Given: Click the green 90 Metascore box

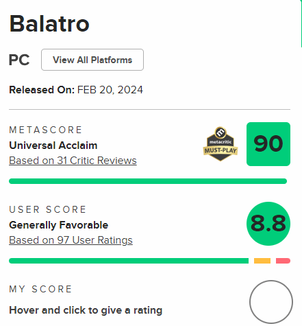Looking at the screenshot, I should coord(268,144).
